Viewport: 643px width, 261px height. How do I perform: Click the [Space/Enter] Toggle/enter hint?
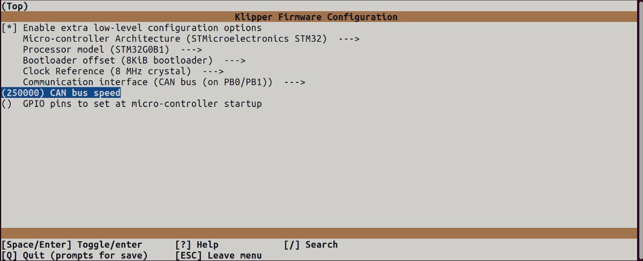point(72,245)
